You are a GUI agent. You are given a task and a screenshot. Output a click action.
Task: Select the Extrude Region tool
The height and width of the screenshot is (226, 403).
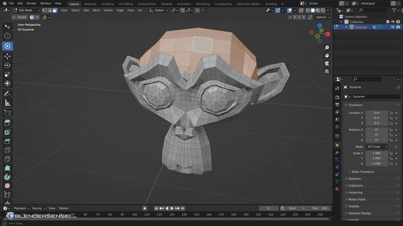click(7, 123)
